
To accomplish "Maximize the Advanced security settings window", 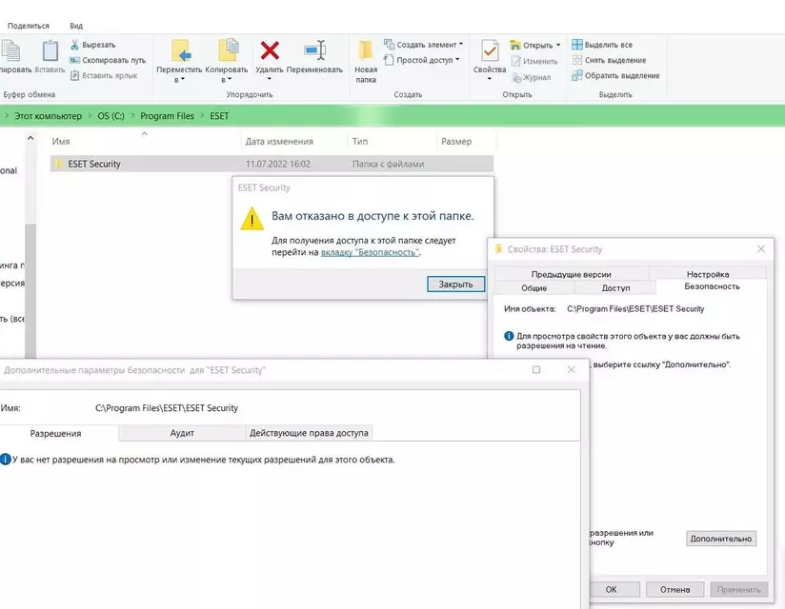I will tap(536, 369).
